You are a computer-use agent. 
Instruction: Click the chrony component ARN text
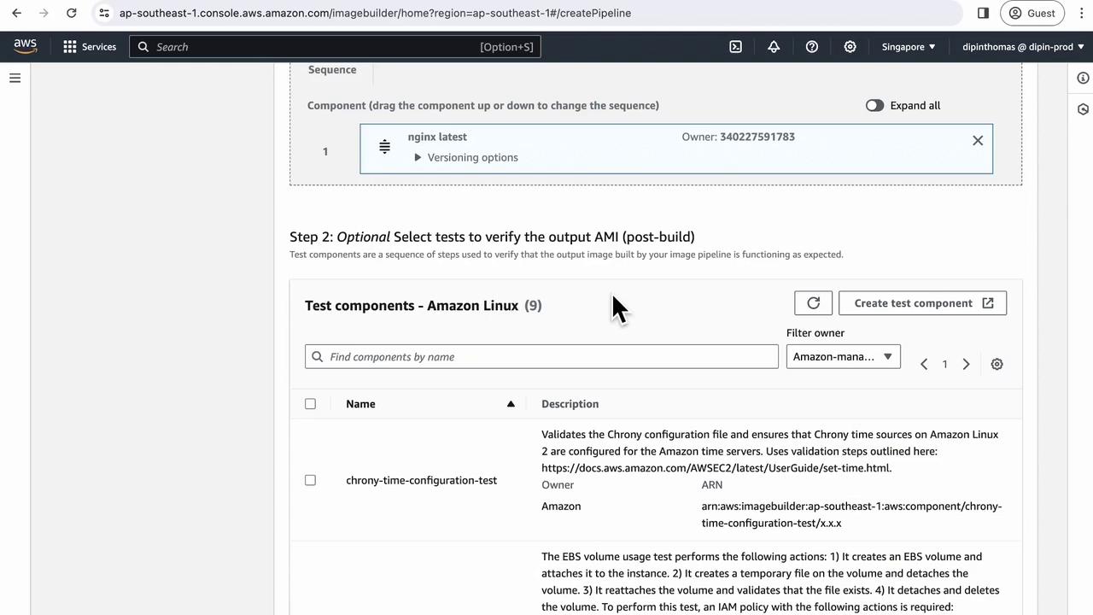851,514
